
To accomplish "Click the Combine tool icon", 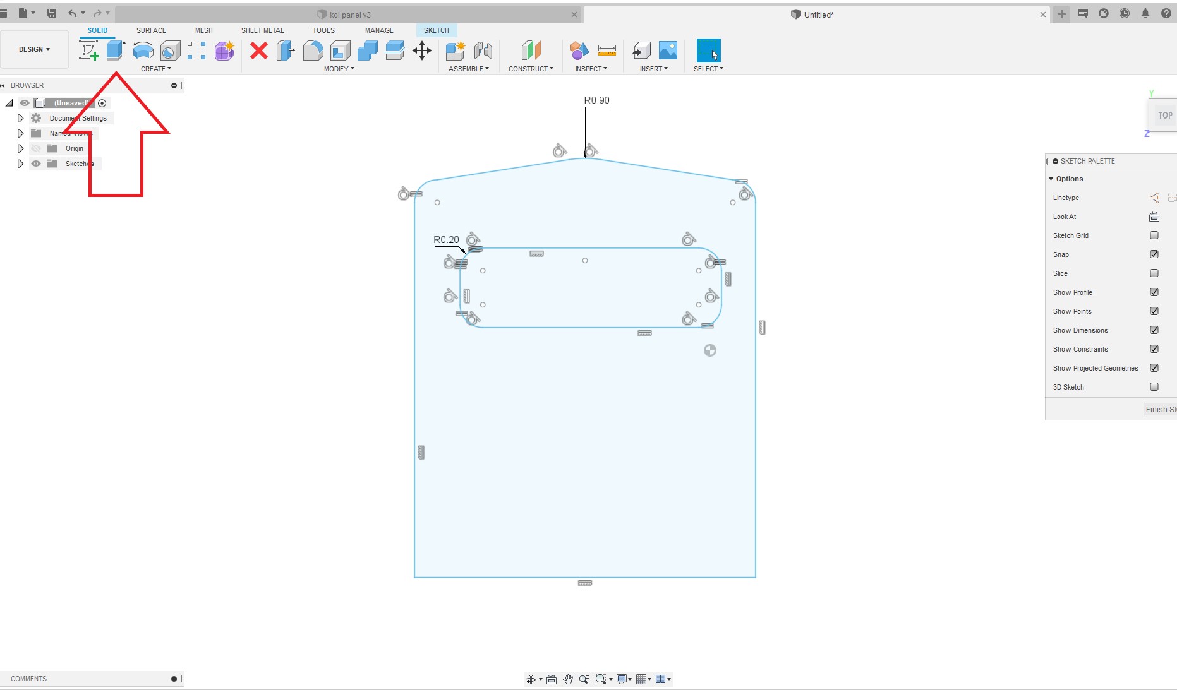I will point(368,51).
